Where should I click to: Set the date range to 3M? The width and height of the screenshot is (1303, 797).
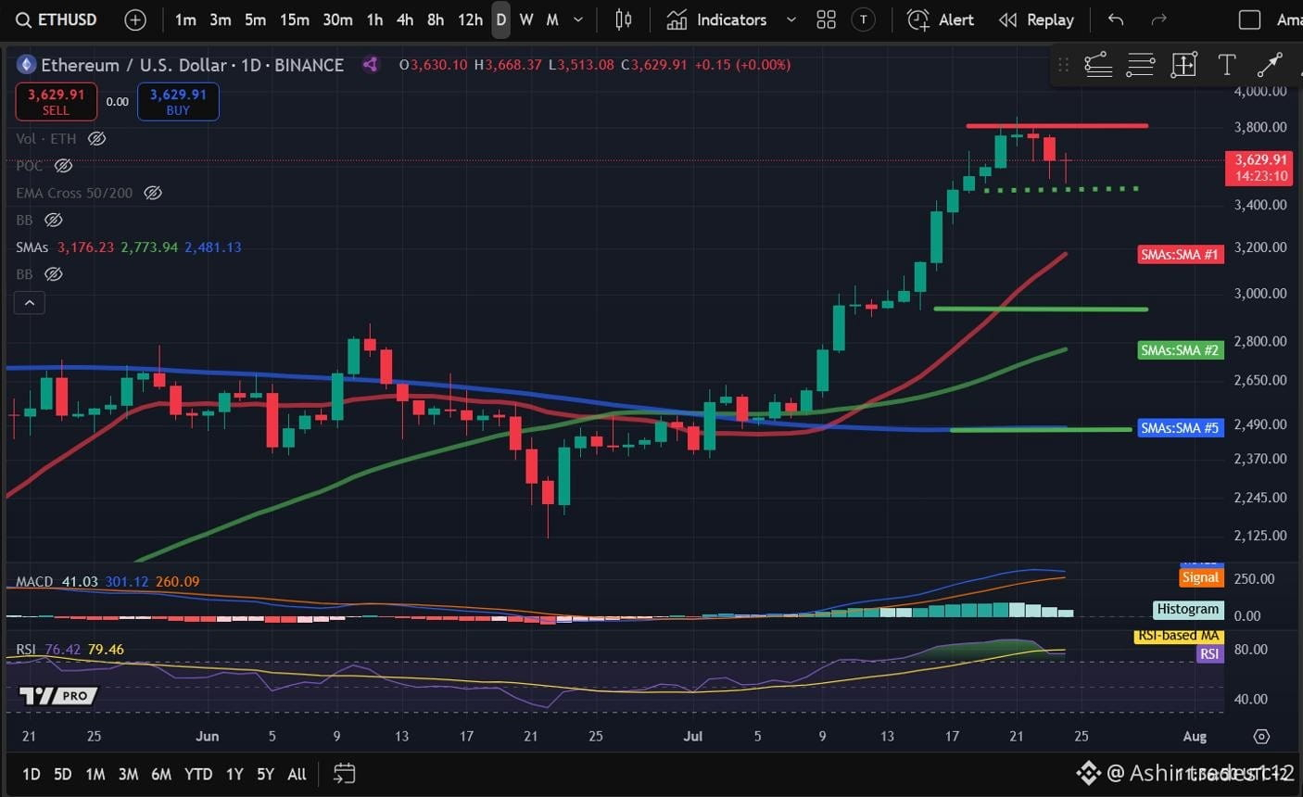[x=128, y=774]
